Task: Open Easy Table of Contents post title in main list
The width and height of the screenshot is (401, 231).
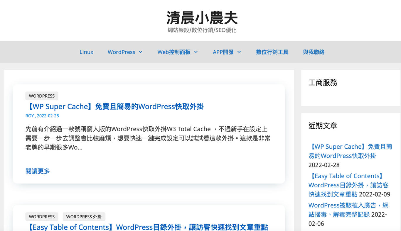Action: tap(147, 227)
